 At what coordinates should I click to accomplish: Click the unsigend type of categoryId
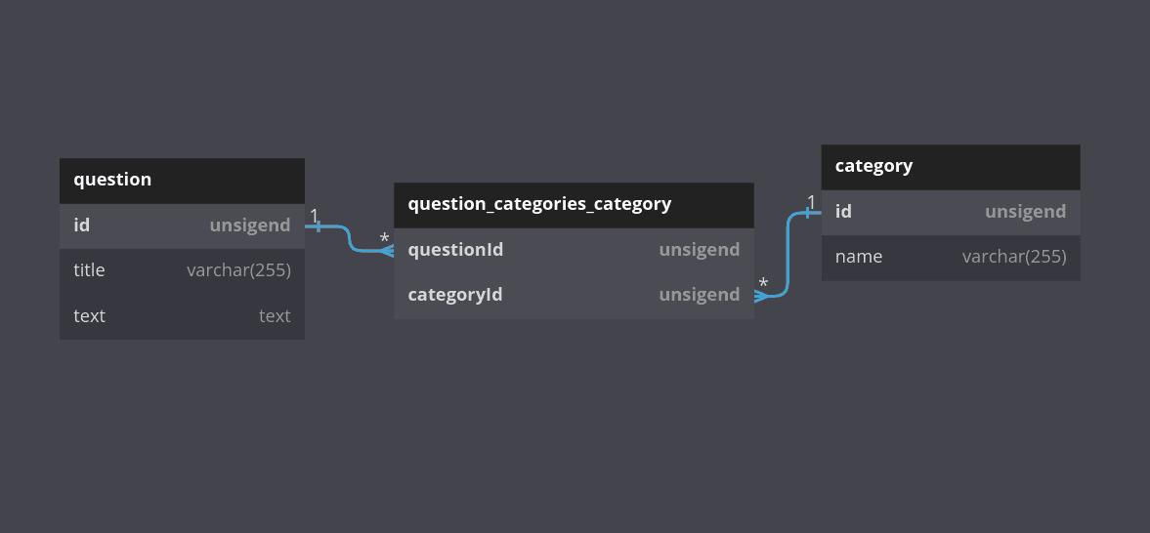pyautogui.click(x=699, y=295)
